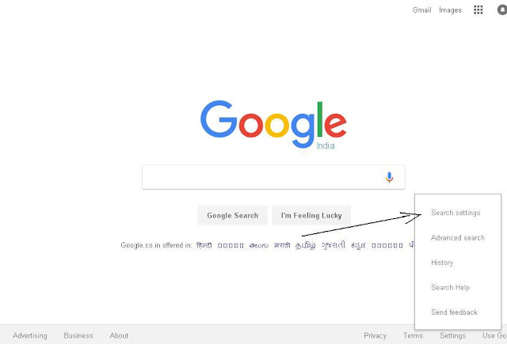The height and width of the screenshot is (344, 507).
Task: Open the Privacy footer link
Action: (375, 335)
